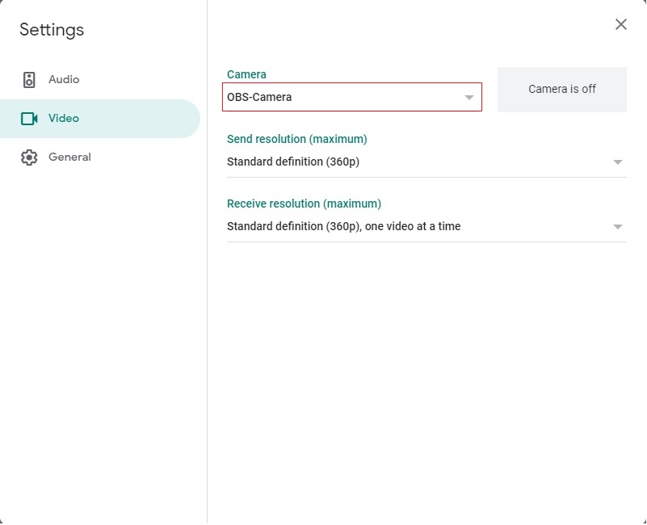Click the speaker icon beside Audio
Viewport: 647px width, 525px height.
tap(29, 80)
